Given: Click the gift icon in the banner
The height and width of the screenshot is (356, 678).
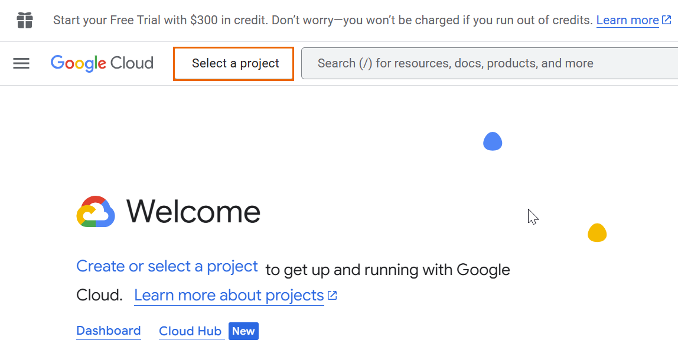Looking at the screenshot, I should (x=25, y=20).
